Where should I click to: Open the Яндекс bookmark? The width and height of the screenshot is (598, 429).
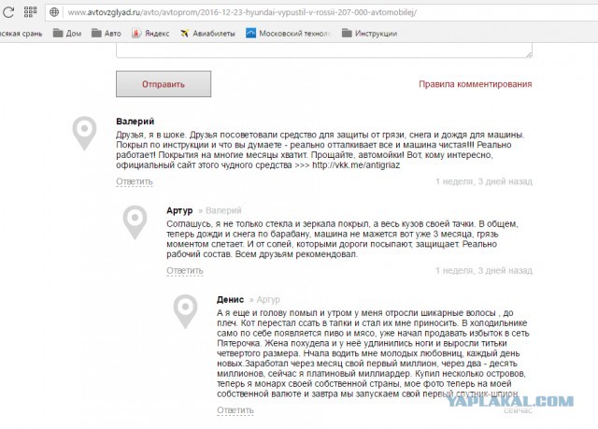coord(150,33)
